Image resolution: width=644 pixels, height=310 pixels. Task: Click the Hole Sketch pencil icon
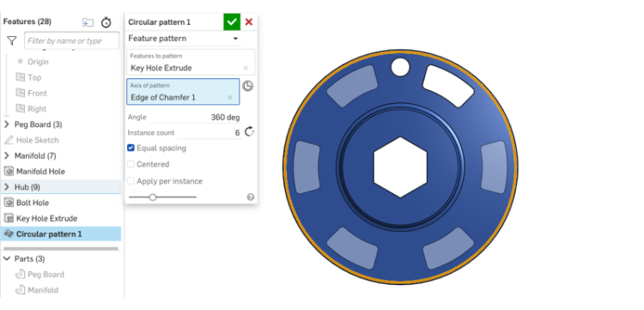(x=9, y=140)
